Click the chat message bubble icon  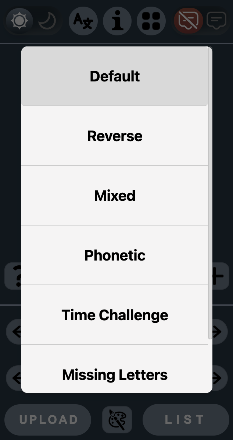pos(216,21)
